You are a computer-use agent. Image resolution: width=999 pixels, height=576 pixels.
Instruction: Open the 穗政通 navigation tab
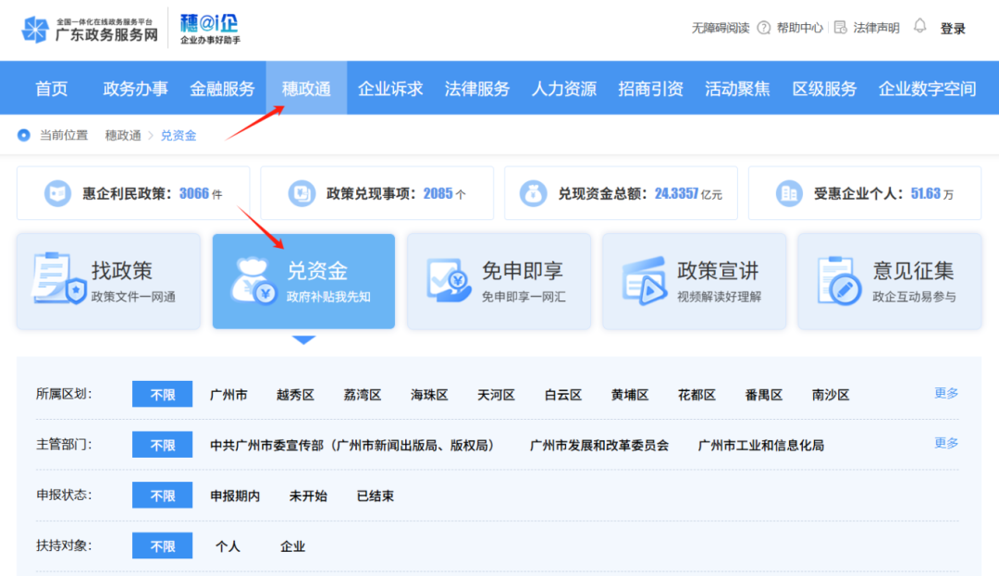pyautogui.click(x=306, y=89)
